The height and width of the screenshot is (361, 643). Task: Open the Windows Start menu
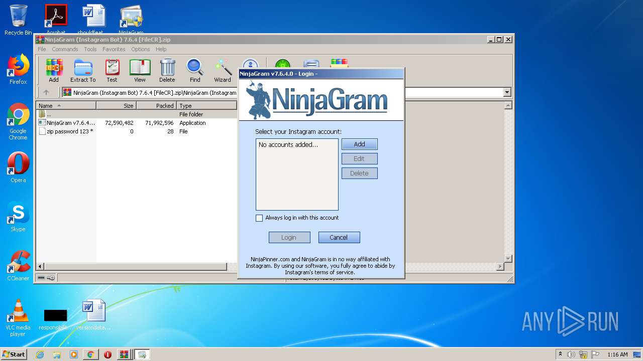pyautogui.click(x=14, y=354)
